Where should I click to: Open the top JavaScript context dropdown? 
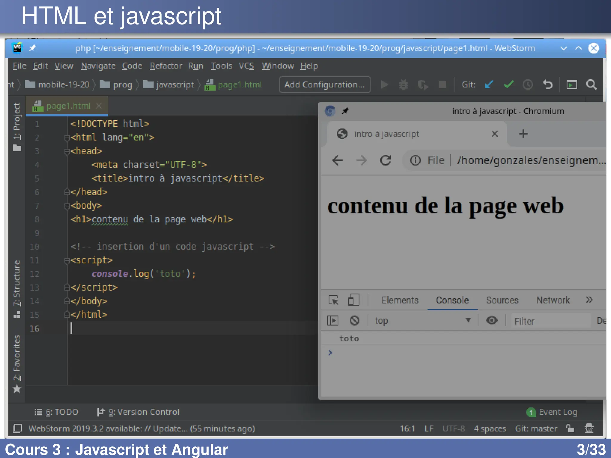pos(423,321)
